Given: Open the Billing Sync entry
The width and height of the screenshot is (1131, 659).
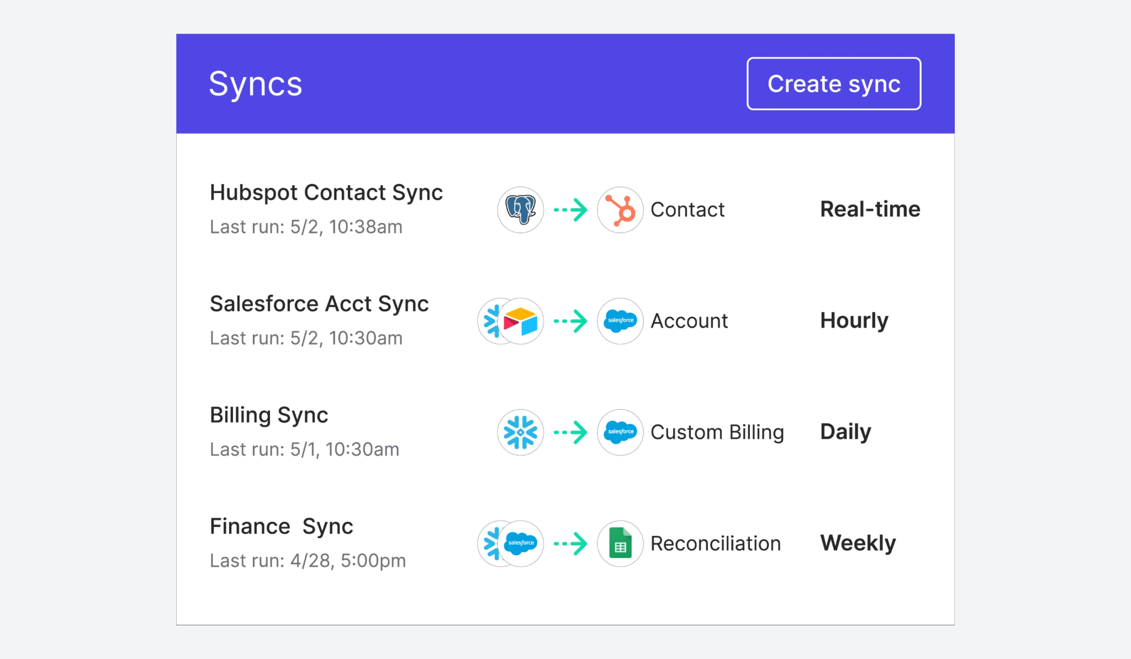Looking at the screenshot, I should coord(269,415).
